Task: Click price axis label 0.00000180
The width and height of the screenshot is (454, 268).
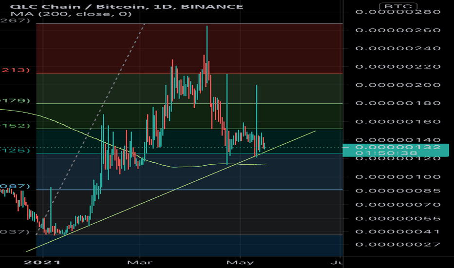Action: click(x=398, y=103)
